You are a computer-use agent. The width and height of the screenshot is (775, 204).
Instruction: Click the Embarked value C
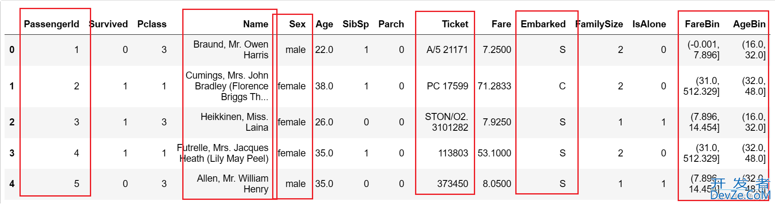pos(562,86)
